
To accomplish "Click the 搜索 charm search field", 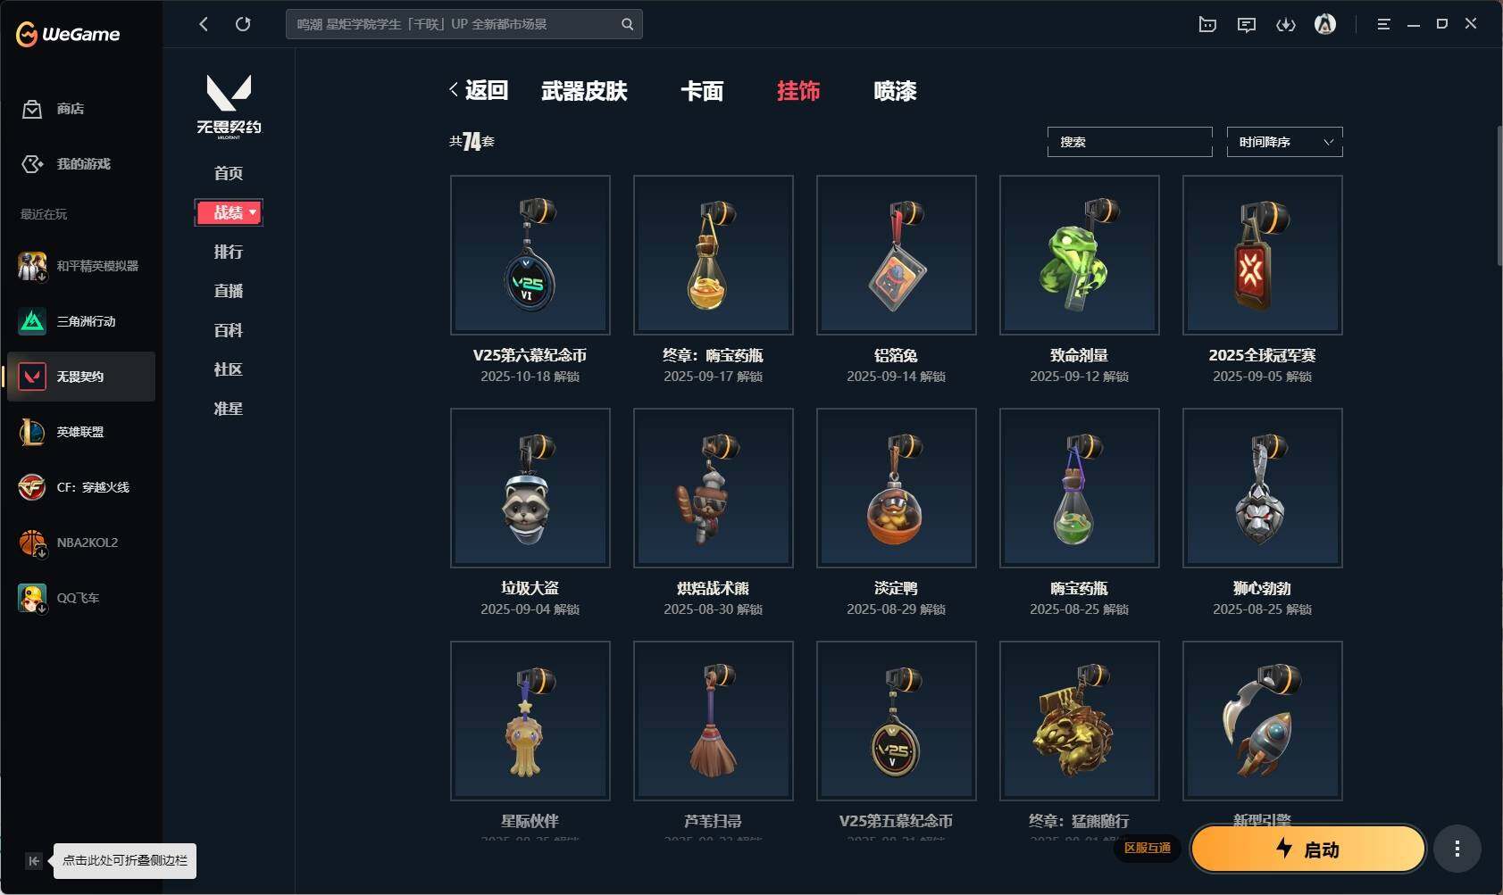I will click(1130, 142).
